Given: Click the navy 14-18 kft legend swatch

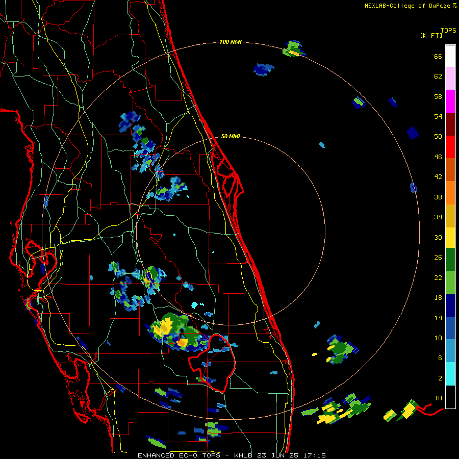Looking at the screenshot, I should (450, 305).
